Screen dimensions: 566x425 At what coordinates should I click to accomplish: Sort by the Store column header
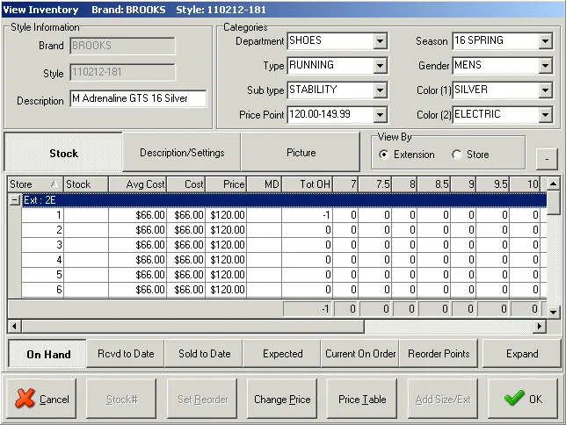[x=35, y=184]
